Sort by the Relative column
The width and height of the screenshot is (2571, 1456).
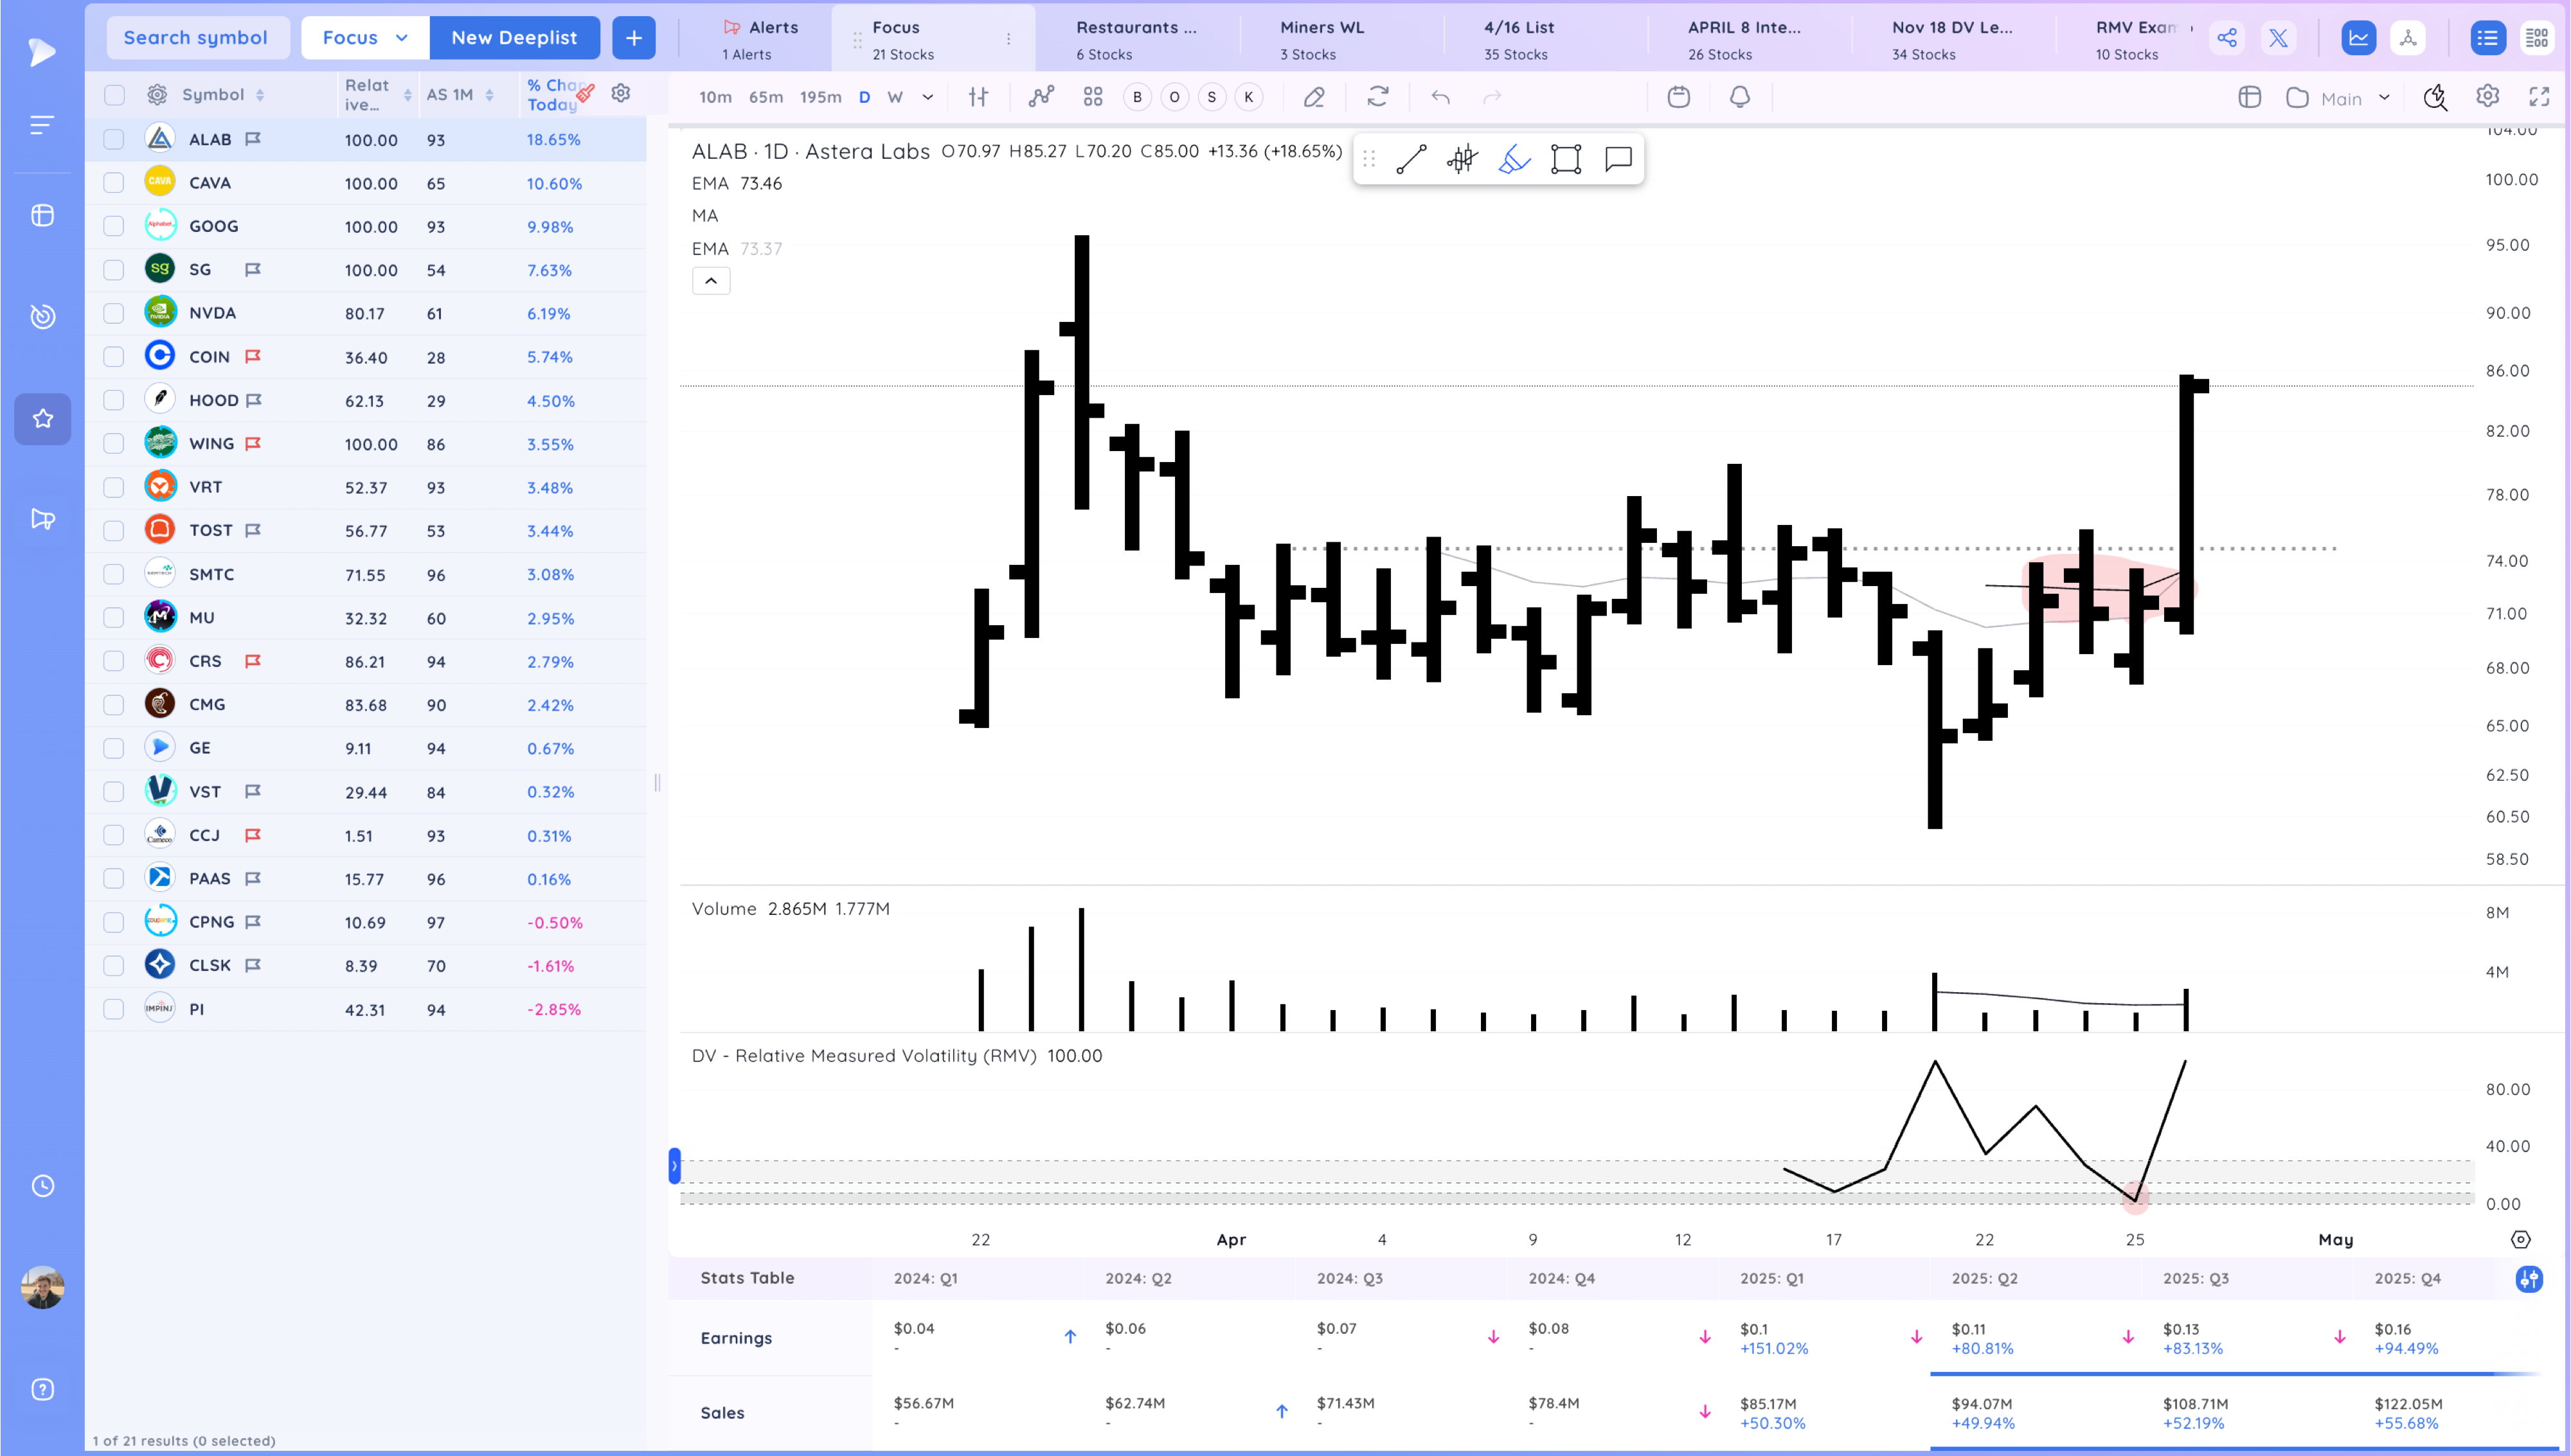(x=378, y=95)
